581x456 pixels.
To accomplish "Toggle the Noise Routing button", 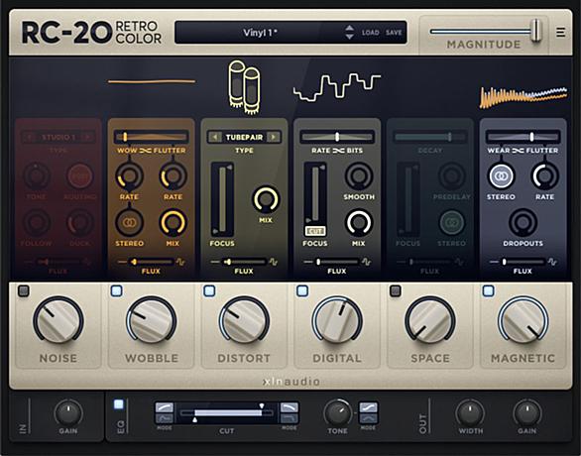I will (80, 175).
